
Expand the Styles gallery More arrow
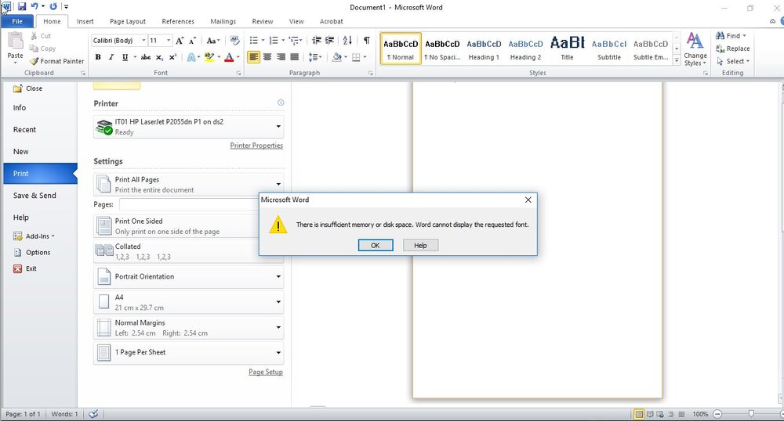(677, 60)
